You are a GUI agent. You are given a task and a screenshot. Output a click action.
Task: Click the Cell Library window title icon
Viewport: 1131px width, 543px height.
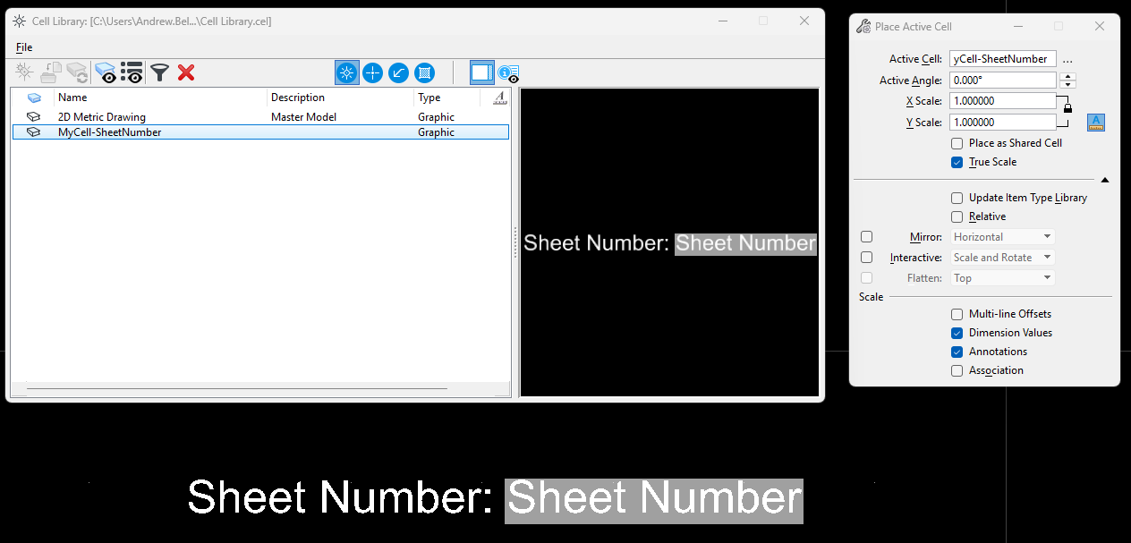point(19,21)
